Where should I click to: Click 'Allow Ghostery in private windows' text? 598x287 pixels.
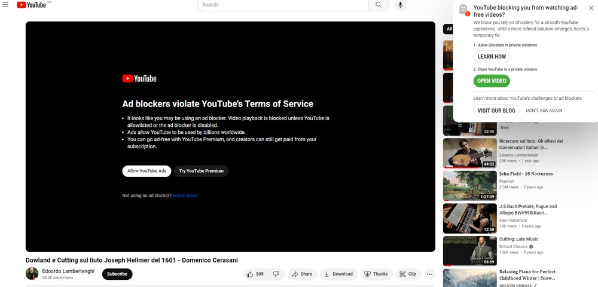[x=507, y=45]
